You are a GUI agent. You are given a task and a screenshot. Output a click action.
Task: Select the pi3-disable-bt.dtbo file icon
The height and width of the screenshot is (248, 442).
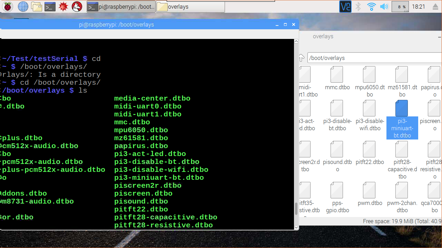(x=337, y=108)
